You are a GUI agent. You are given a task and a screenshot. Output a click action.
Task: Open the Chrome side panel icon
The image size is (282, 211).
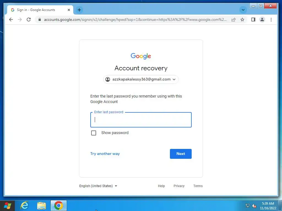point(253,20)
